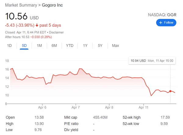The image size is (183, 135).
Task: Click the Apr 11 date label on chart
Action: (x=144, y=107)
